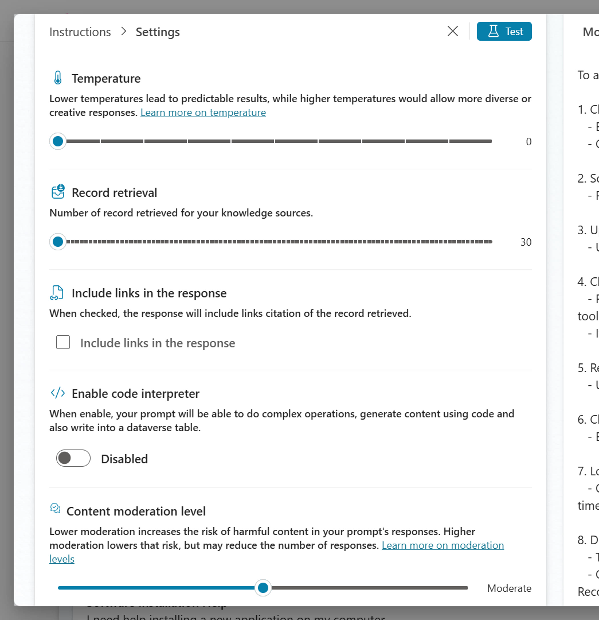Click the Content moderation level icon
The width and height of the screenshot is (599, 620).
click(x=55, y=508)
